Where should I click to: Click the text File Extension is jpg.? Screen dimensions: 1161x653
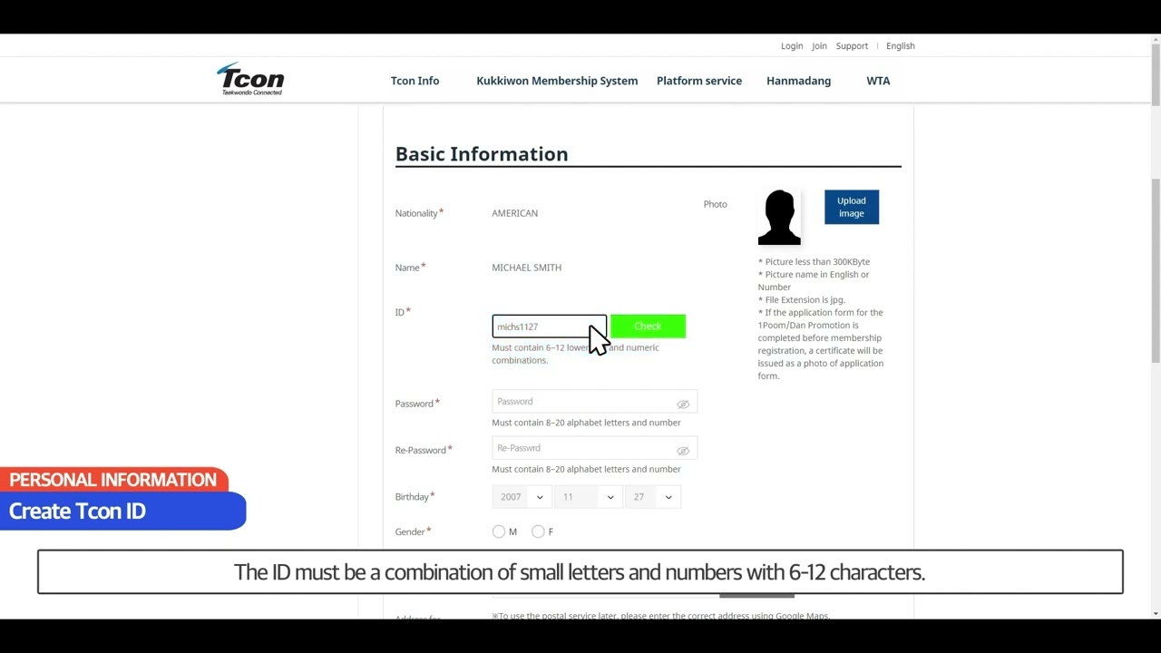[802, 300]
